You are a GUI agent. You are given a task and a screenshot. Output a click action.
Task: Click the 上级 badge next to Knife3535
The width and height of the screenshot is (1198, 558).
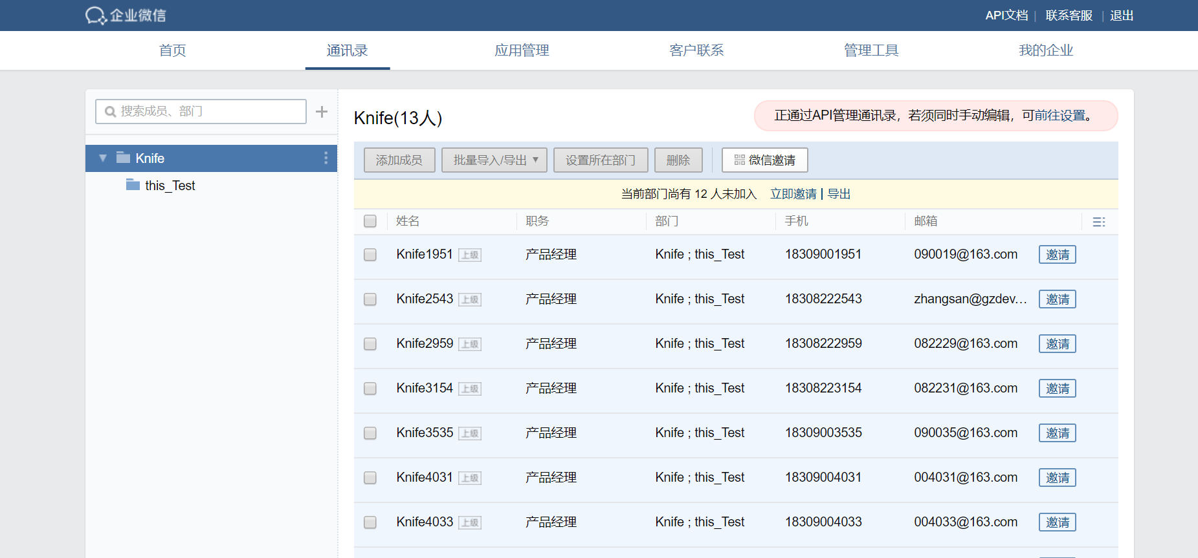(470, 433)
